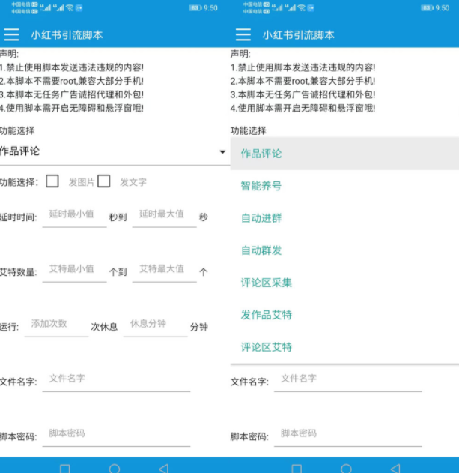This screenshot has width=459, height=473.
Task: Open hamburger menu in right screen
Action: tap(243, 34)
